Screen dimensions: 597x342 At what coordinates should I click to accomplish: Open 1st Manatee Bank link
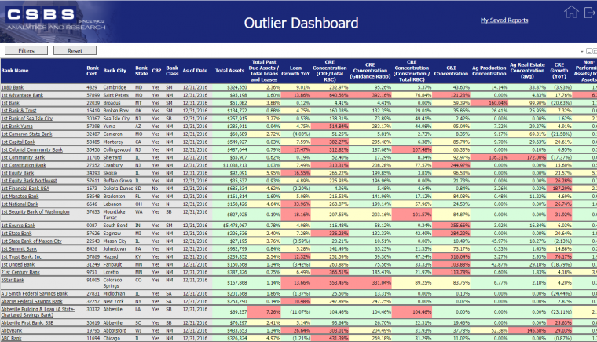20,197
